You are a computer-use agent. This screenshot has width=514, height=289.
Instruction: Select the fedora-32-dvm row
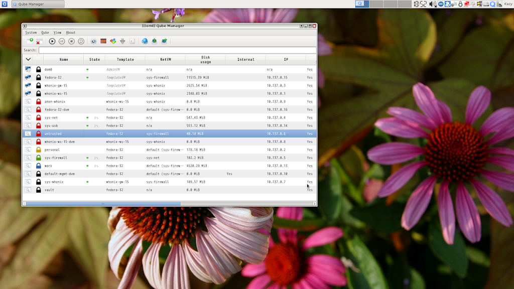click(169, 109)
